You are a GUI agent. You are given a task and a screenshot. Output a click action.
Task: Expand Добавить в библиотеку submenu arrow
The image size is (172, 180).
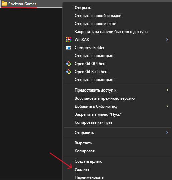[x=167, y=106]
